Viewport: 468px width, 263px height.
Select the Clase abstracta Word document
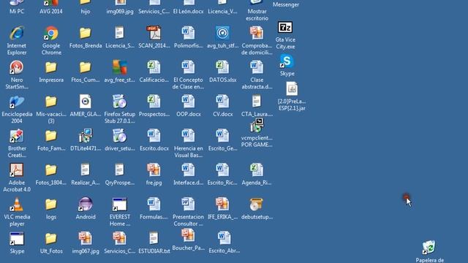[x=257, y=68]
